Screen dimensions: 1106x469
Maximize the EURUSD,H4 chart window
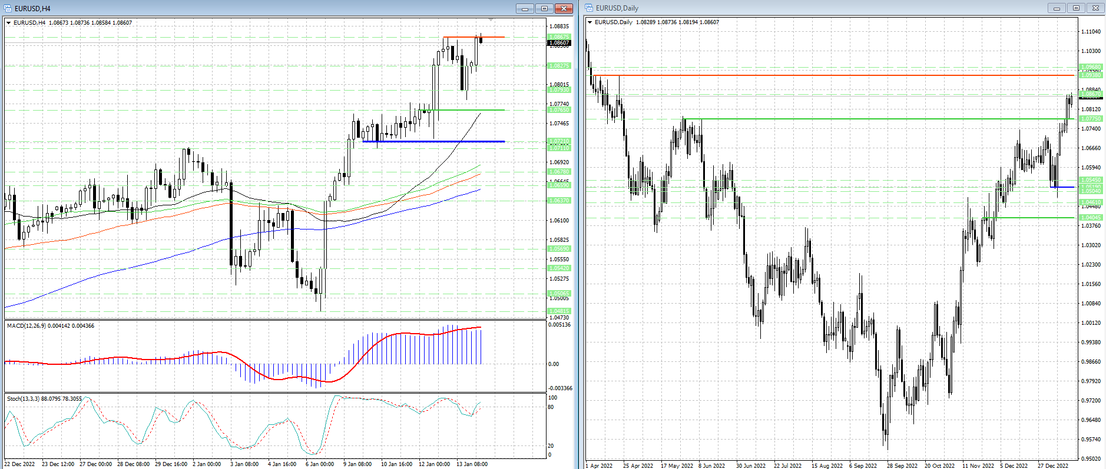[544, 8]
